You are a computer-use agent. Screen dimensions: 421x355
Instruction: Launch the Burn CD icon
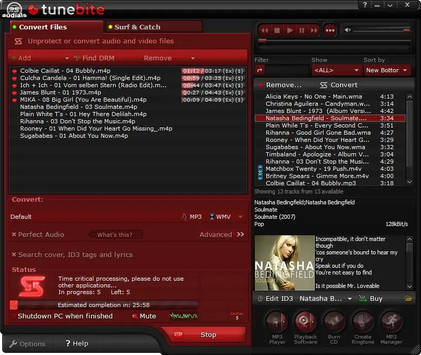[x=334, y=321]
